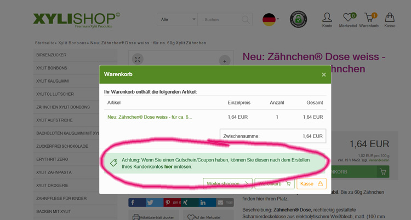Viewport: 411px width, 220px height.
Task: Open the Merkzettel heart icon
Action: (348, 20)
